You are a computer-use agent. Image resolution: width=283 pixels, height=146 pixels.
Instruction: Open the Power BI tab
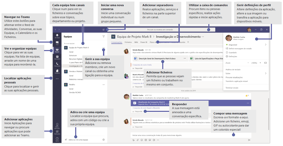pos(144,42)
